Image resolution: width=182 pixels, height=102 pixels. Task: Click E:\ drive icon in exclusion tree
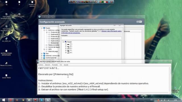pyautogui.click(x=68, y=48)
